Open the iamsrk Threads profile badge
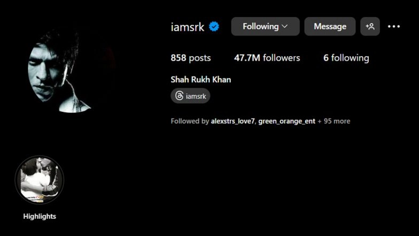Viewport: 419px width, 236px height. pyautogui.click(x=190, y=96)
